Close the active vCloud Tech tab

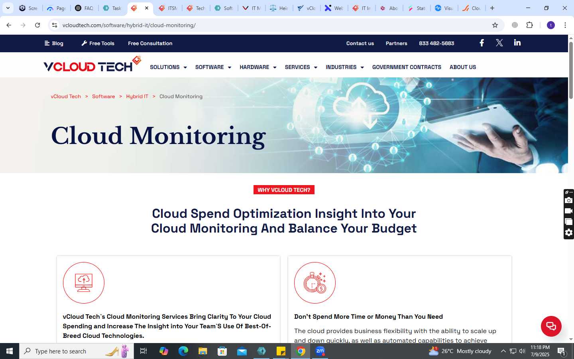[x=147, y=8]
